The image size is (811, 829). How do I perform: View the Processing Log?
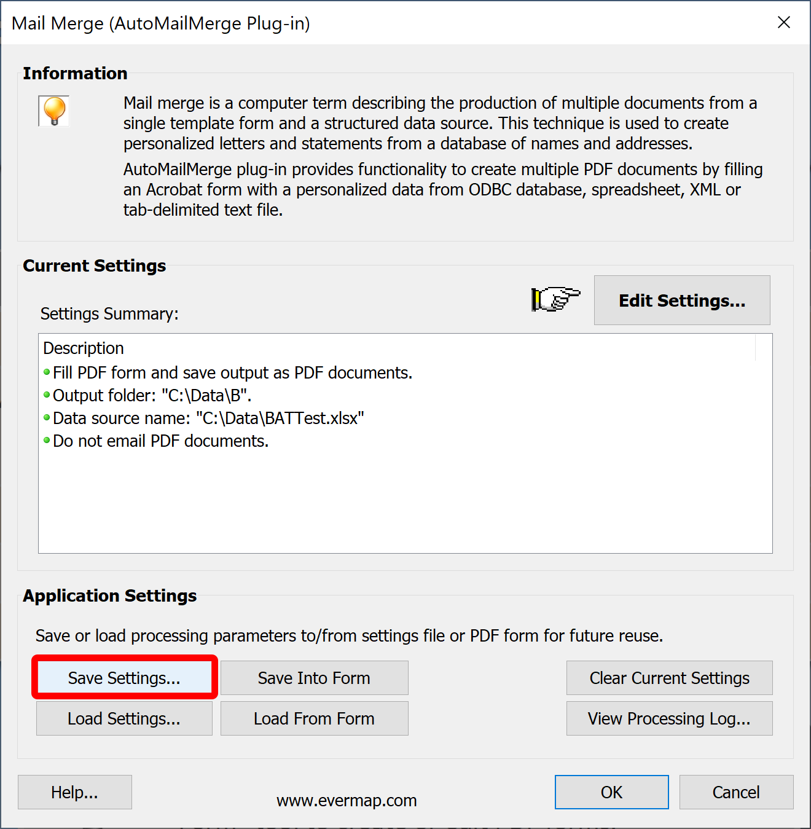[x=669, y=718]
